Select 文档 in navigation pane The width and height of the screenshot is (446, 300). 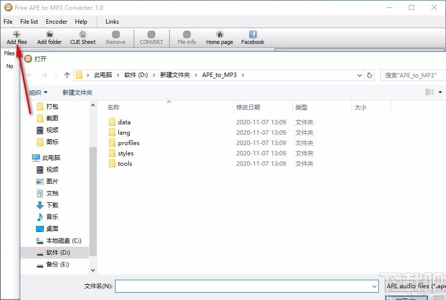click(47, 193)
